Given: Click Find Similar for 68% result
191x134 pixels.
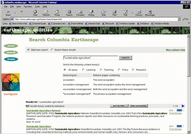Looking at the screenshot, I should [x=175, y=113].
